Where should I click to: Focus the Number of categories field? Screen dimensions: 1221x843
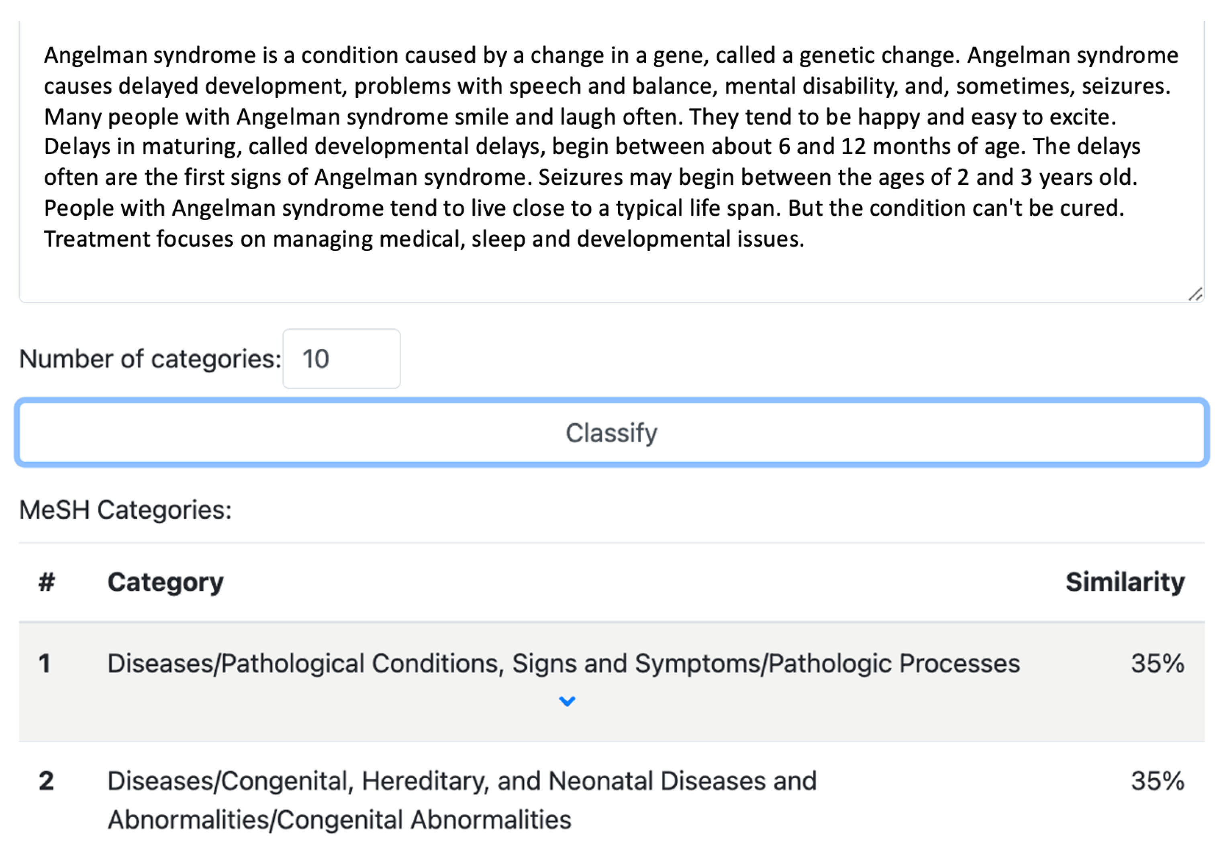[341, 359]
